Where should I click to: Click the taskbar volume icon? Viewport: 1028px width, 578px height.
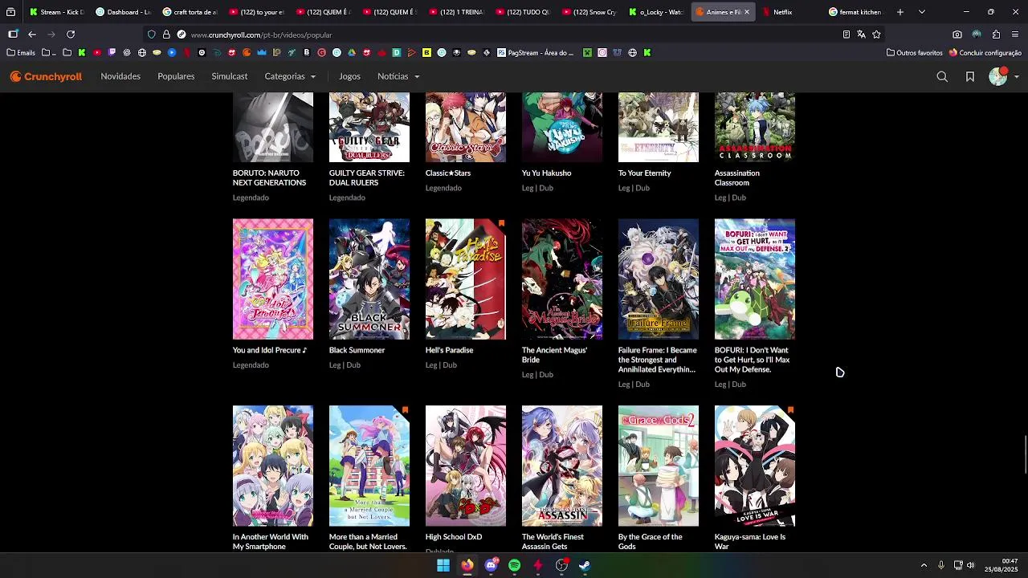[x=970, y=565]
